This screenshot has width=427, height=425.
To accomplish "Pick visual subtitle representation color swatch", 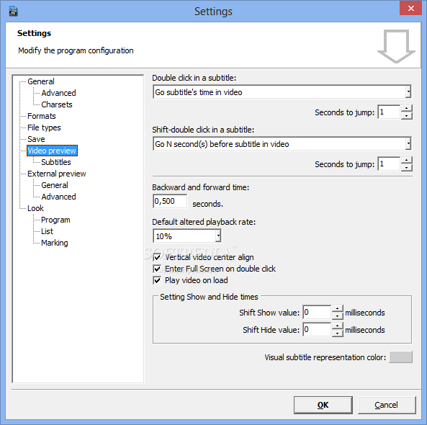I will click(400, 357).
